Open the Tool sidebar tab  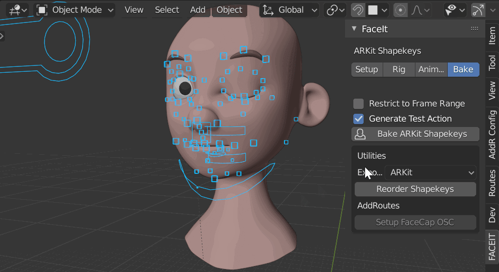pos(492,63)
